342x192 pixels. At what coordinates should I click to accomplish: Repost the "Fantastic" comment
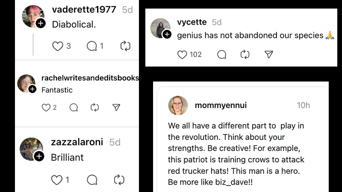[95, 108]
